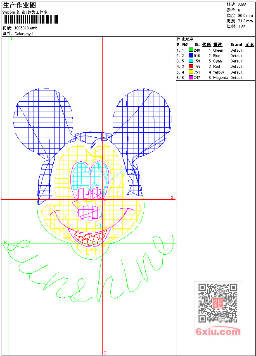This screenshot has height=356, width=256.
Task: Click the Green color name
Action: [x=218, y=50]
